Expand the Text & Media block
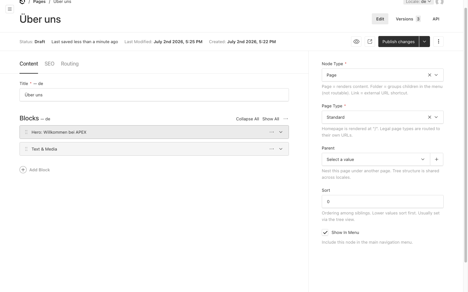The image size is (468, 292). 281,149
